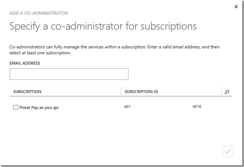
Task: Click the search icon in the subscription table
Action: click(x=227, y=92)
